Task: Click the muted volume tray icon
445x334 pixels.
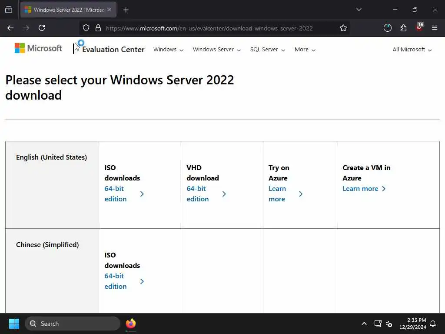Action: click(389, 324)
